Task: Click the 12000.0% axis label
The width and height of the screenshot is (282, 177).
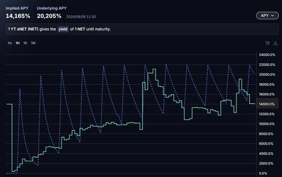Action: (x=267, y=114)
